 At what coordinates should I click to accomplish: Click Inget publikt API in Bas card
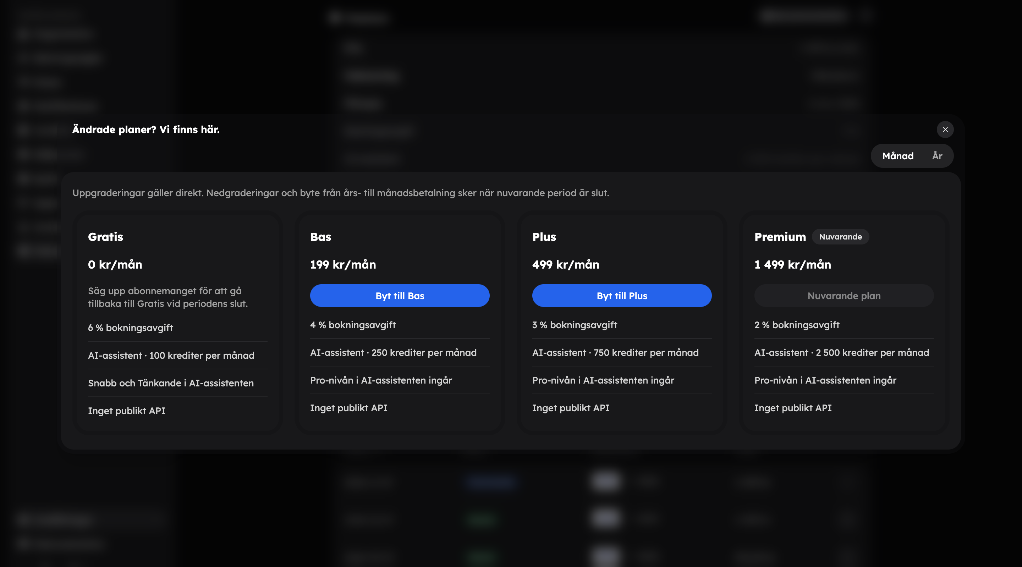pos(349,408)
